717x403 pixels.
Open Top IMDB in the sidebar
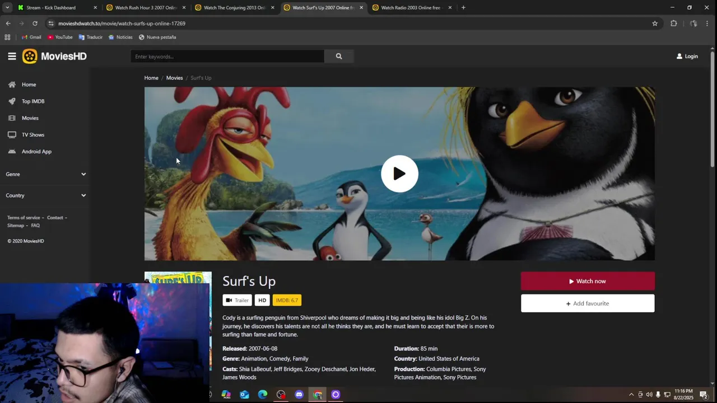click(33, 101)
